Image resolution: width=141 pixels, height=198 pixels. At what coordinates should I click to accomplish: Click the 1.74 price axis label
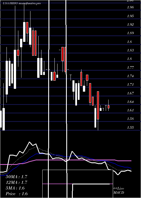[x=130, y=76]
